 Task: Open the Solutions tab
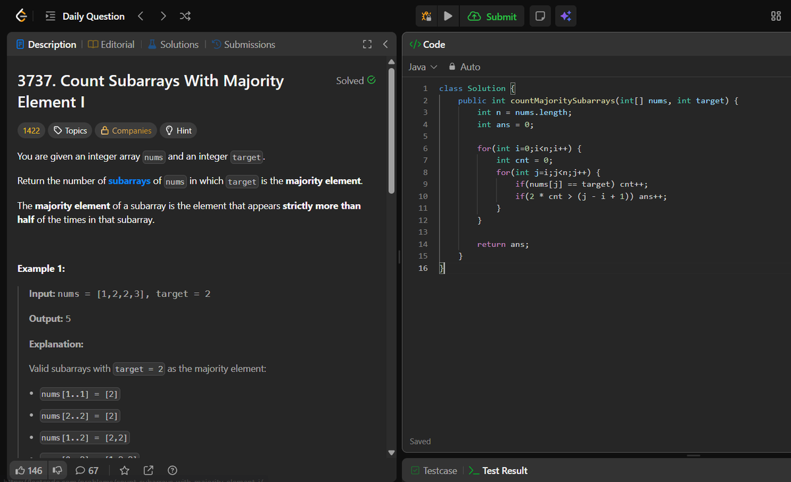(x=173, y=44)
